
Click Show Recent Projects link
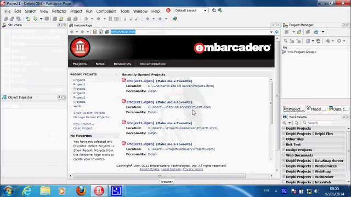89,113
